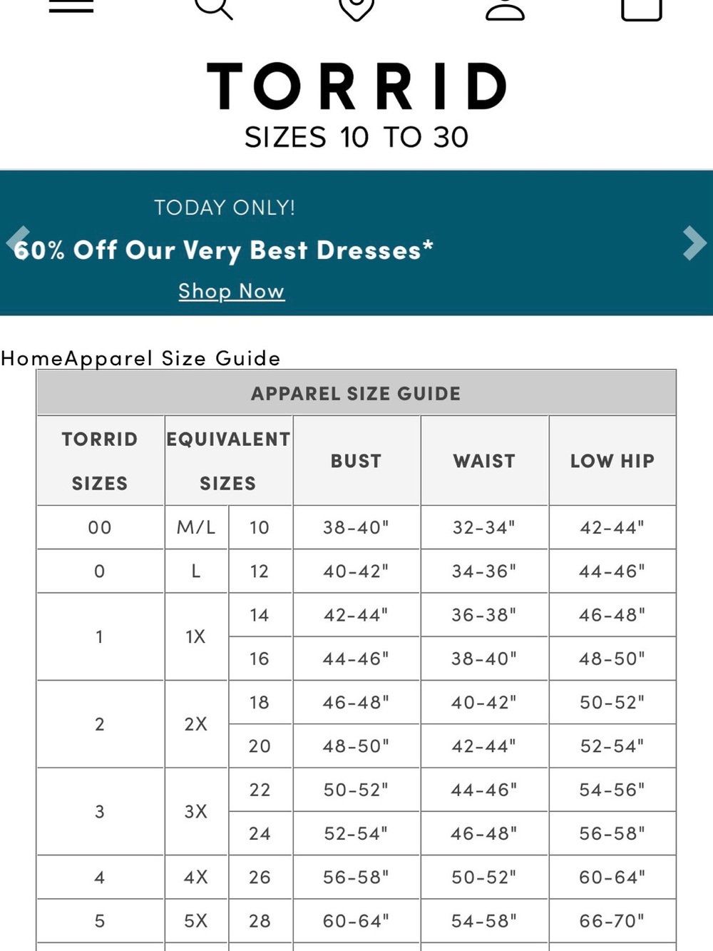Follow the Shop Now link
The width and height of the screenshot is (713, 951).
(x=231, y=291)
